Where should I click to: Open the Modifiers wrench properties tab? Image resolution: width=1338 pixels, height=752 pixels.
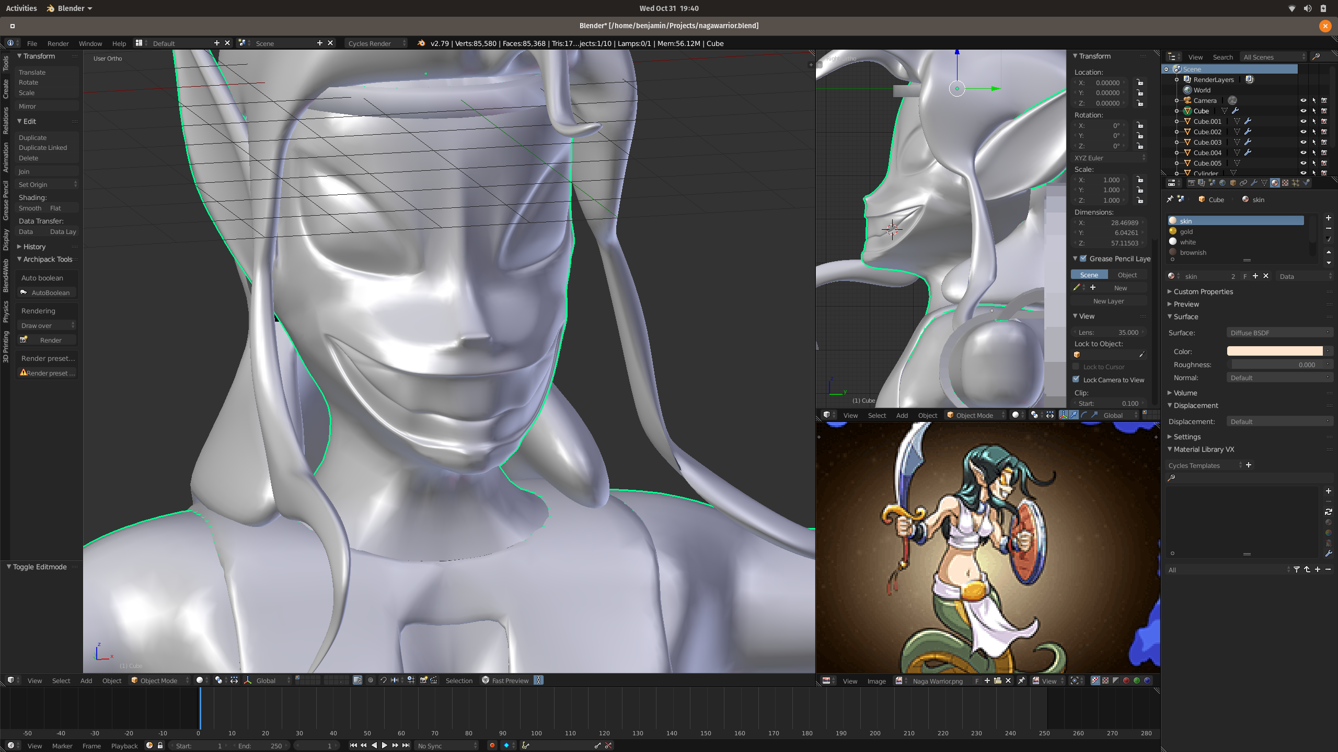1254,183
